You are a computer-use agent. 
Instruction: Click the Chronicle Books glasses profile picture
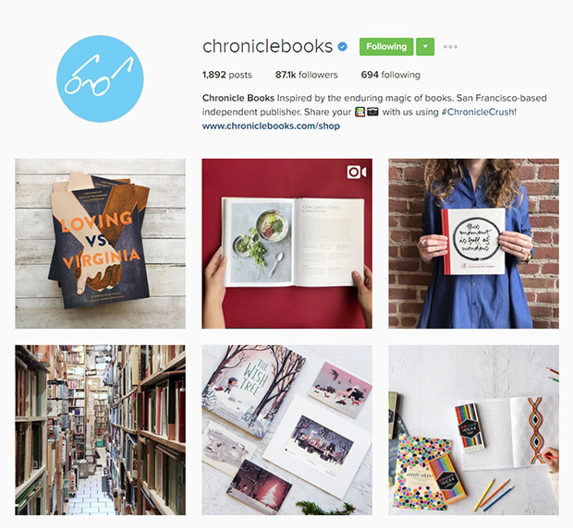(x=100, y=78)
